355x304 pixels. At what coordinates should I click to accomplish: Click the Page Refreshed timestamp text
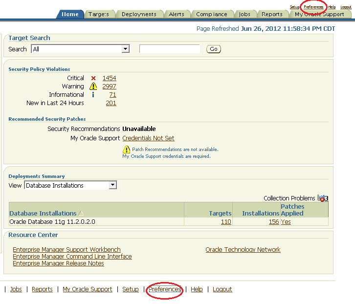pyautogui.click(x=266, y=29)
